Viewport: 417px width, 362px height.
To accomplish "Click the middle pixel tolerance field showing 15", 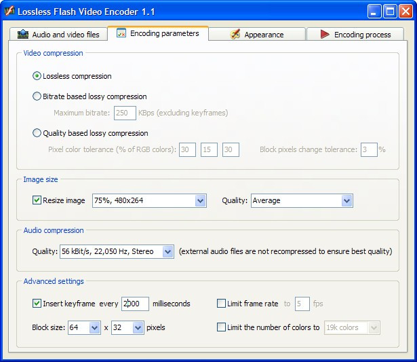I will [x=209, y=149].
